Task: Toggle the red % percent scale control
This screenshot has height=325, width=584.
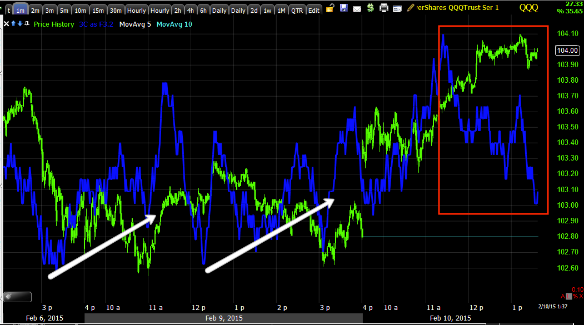Action: (x=575, y=296)
